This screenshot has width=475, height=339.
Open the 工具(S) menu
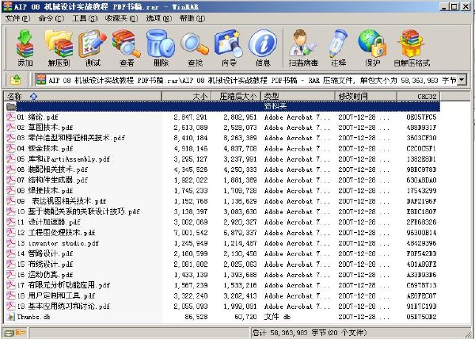click(85, 18)
